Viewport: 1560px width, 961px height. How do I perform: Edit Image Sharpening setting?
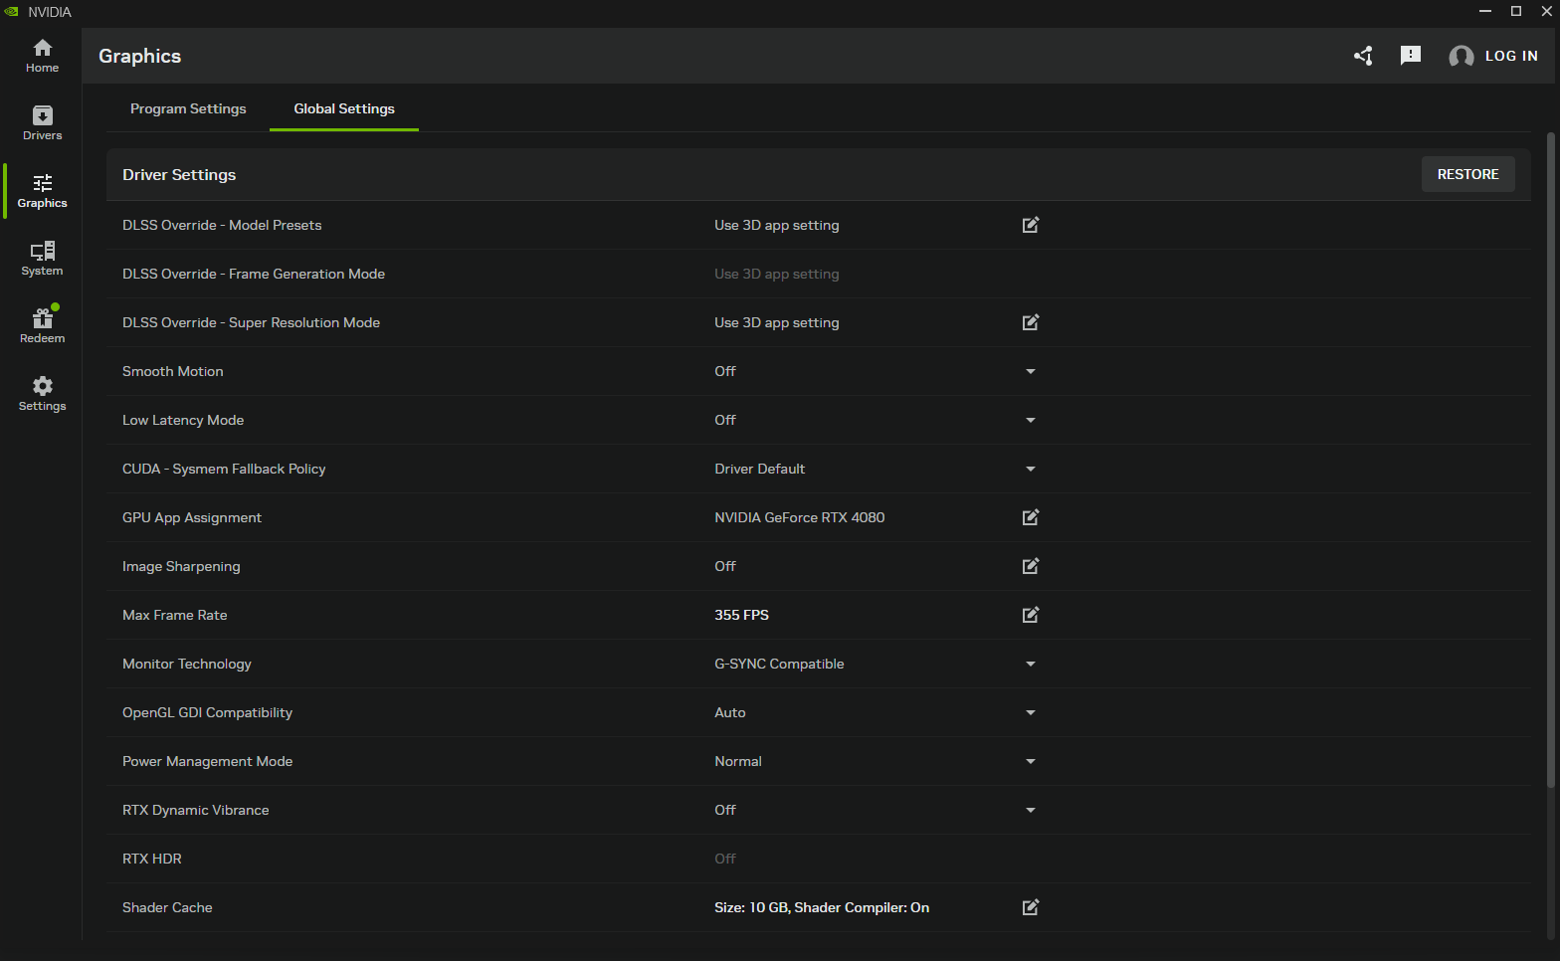[x=1031, y=566]
